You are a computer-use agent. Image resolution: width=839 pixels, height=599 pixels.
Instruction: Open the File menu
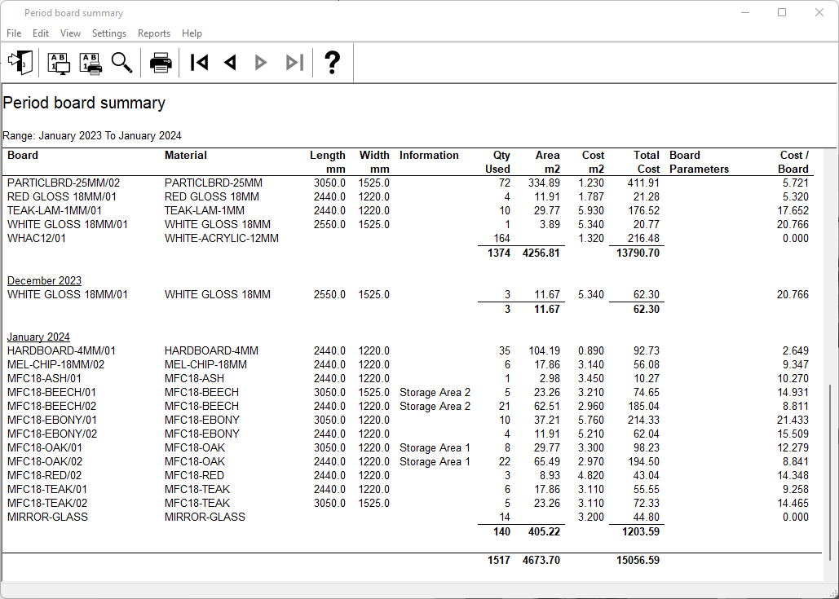[14, 33]
